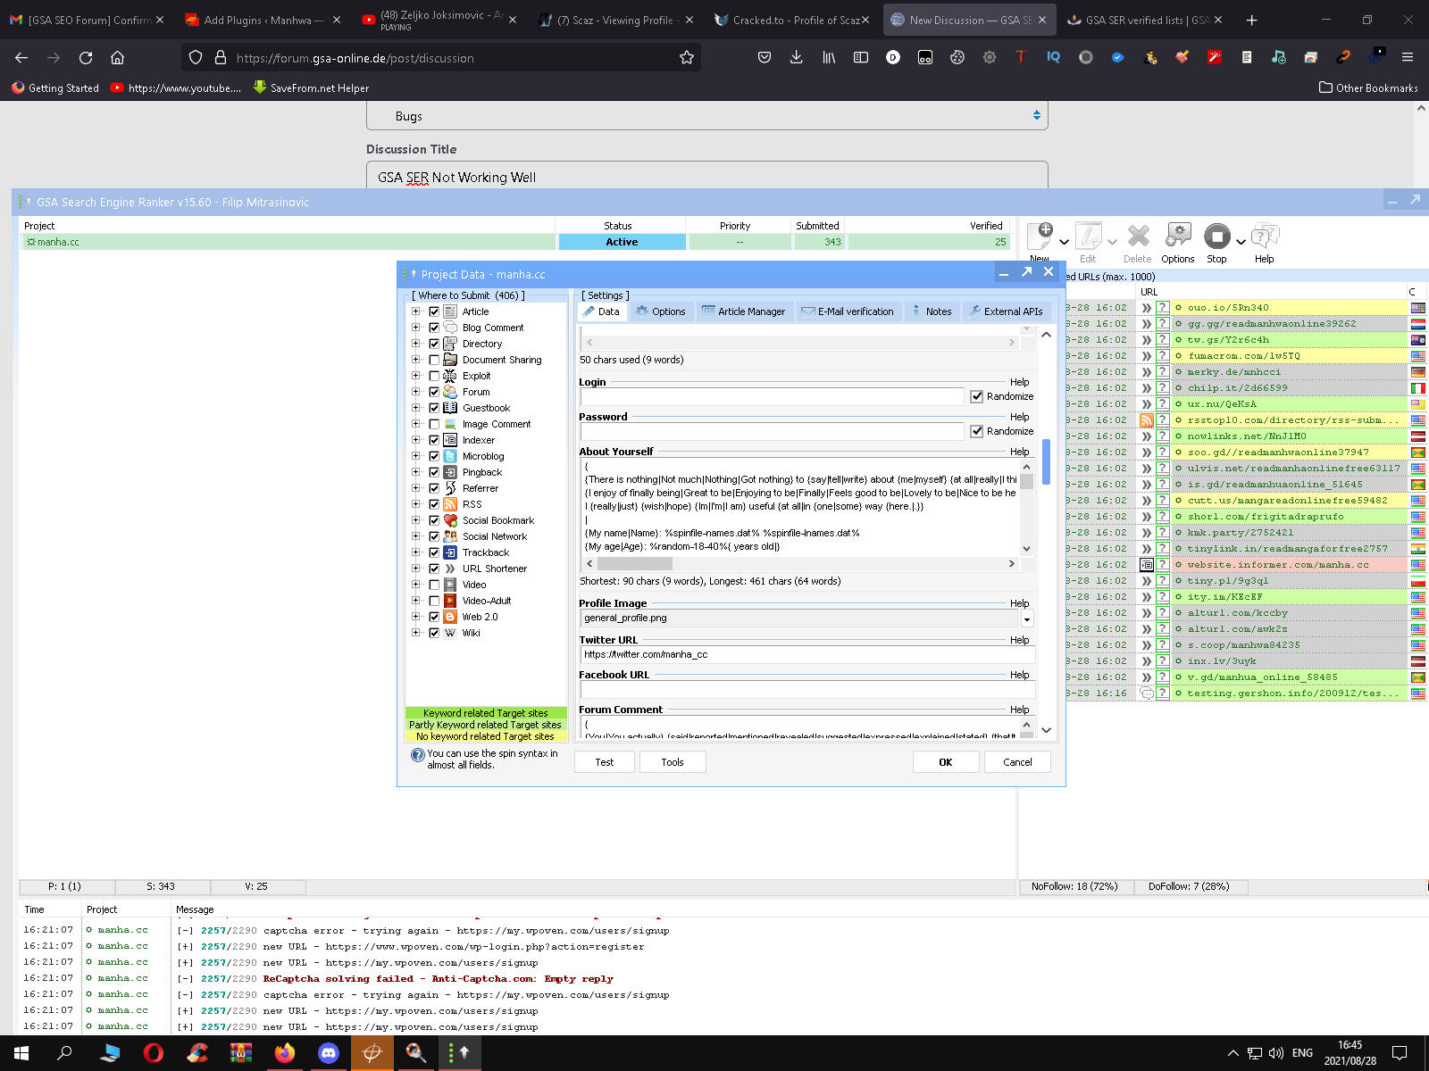The height and width of the screenshot is (1071, 1429).
Task: Open Help icon in GSA toolbar
Action: [1265, 236]
